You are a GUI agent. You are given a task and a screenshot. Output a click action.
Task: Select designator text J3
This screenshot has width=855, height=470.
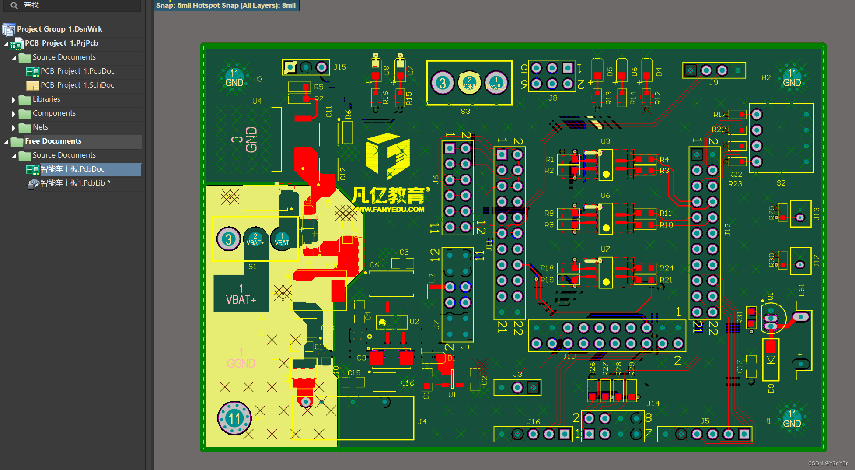(517, 375)
